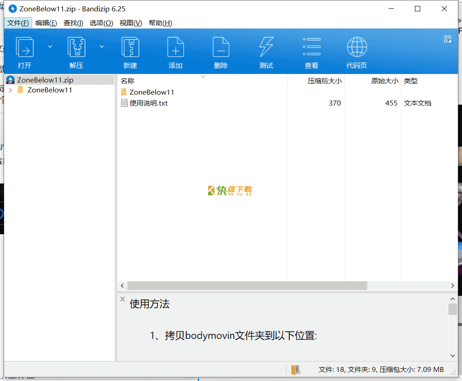462x381 pixels.
Task: Click the 使用方法 heading in the comment pane
Action: pos(150,304)
